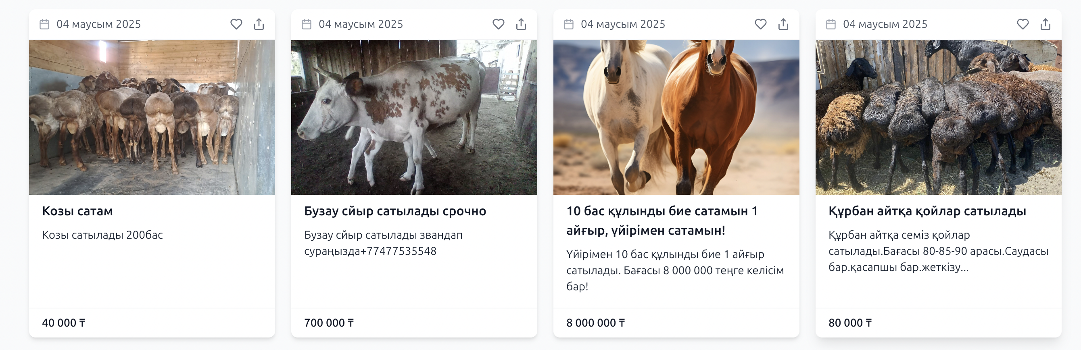Add 'Құрбан айтқа қойлар сатылады' to favorites
1081x350 pixels.
coord(1023,24)
